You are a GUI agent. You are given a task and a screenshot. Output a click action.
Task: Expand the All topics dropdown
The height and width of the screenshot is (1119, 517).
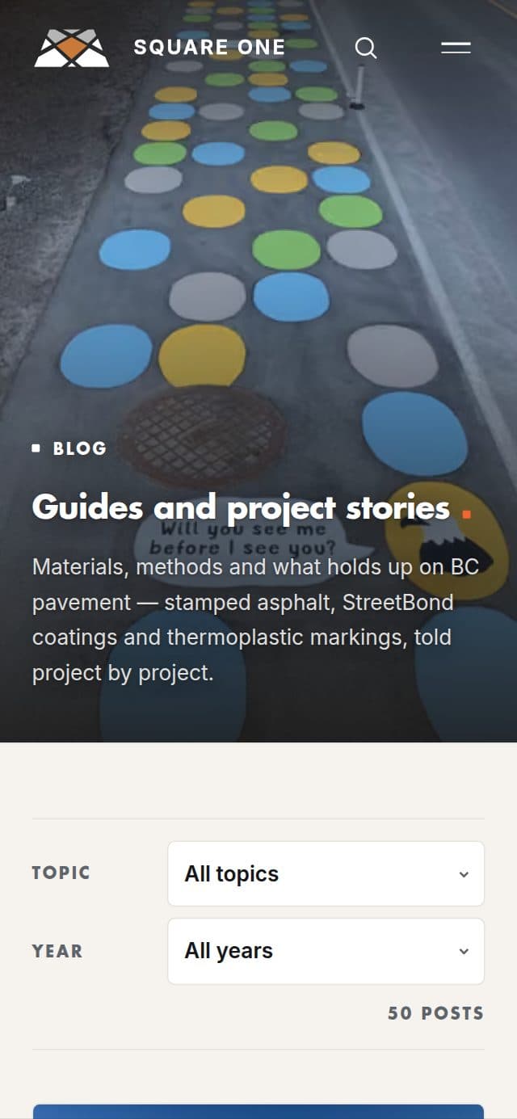pos(326,873)
